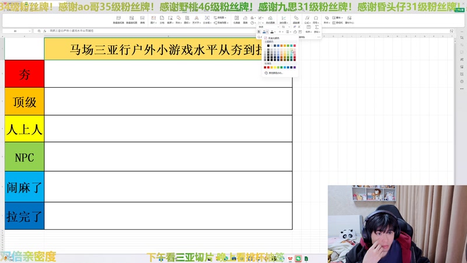Screen dimensions: 467x263
Task: Insert WordArt from the ribbon
Action: tap(196, 20)
